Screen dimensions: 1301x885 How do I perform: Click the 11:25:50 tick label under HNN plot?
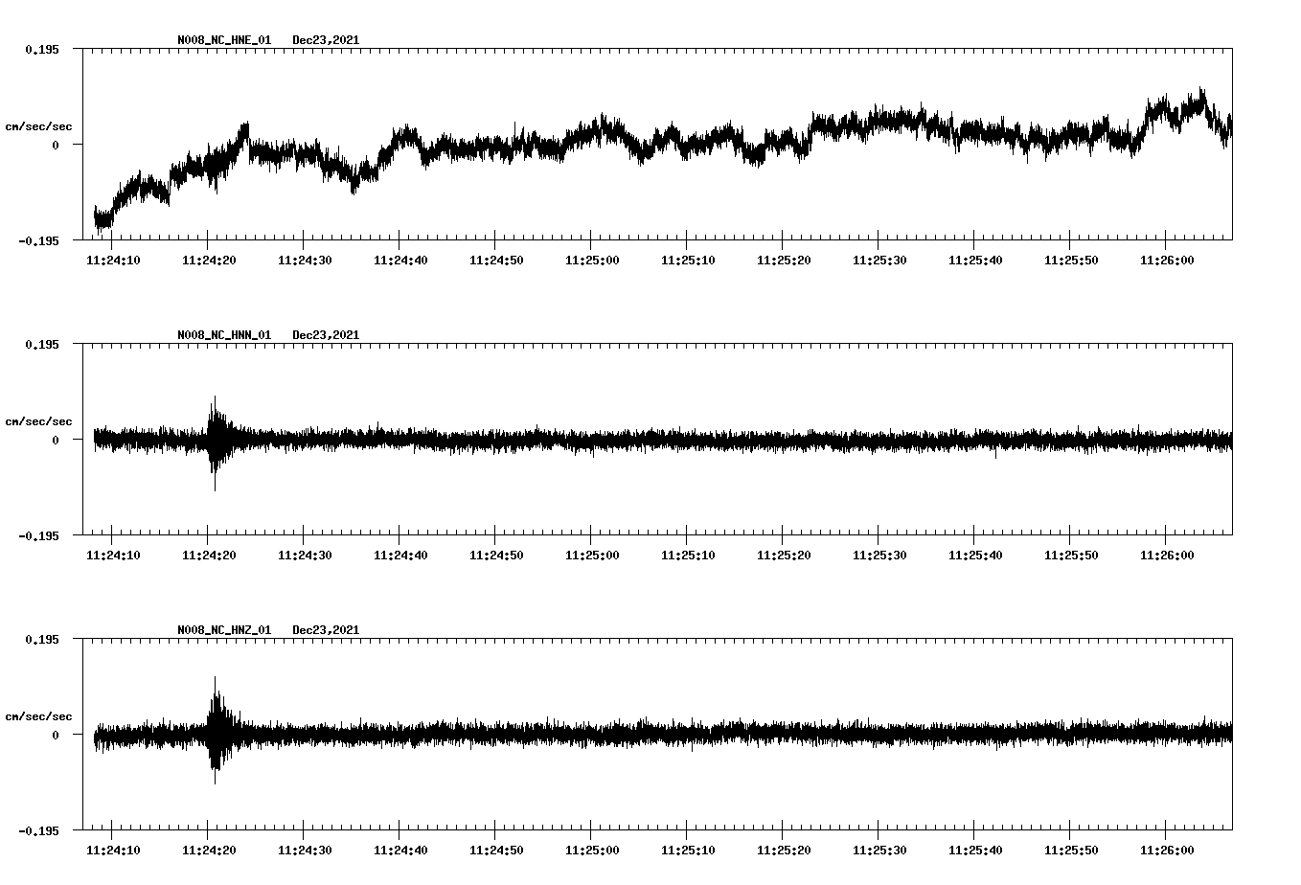point(1071,555)
